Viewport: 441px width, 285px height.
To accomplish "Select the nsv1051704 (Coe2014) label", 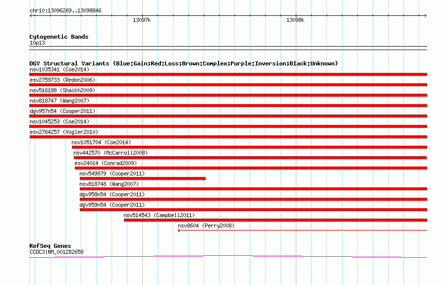I will (x=101, y=142).
